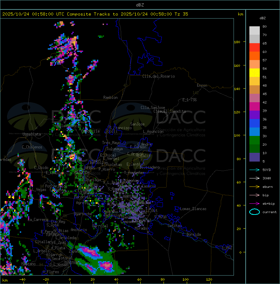Click the 'C_Guido' map label

tap(41, 168)
